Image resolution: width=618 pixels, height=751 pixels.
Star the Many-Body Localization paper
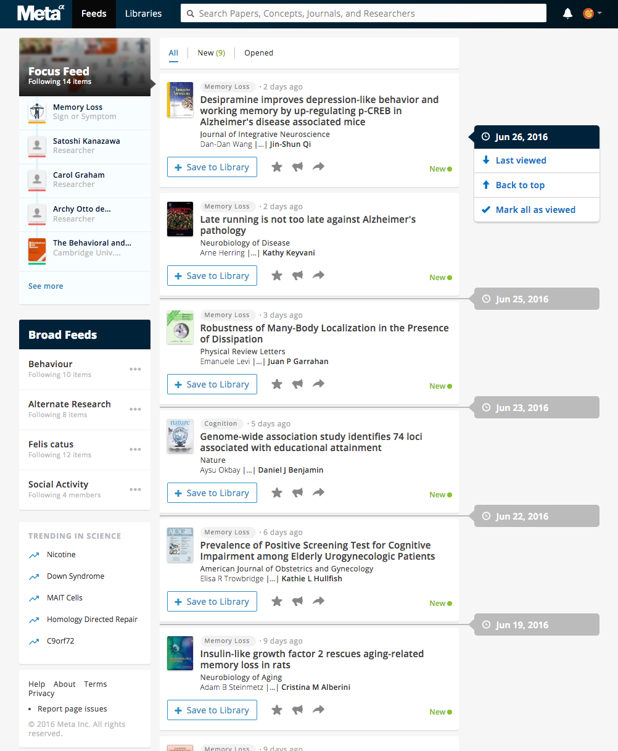pyautogui.click(x=277, y=384)
